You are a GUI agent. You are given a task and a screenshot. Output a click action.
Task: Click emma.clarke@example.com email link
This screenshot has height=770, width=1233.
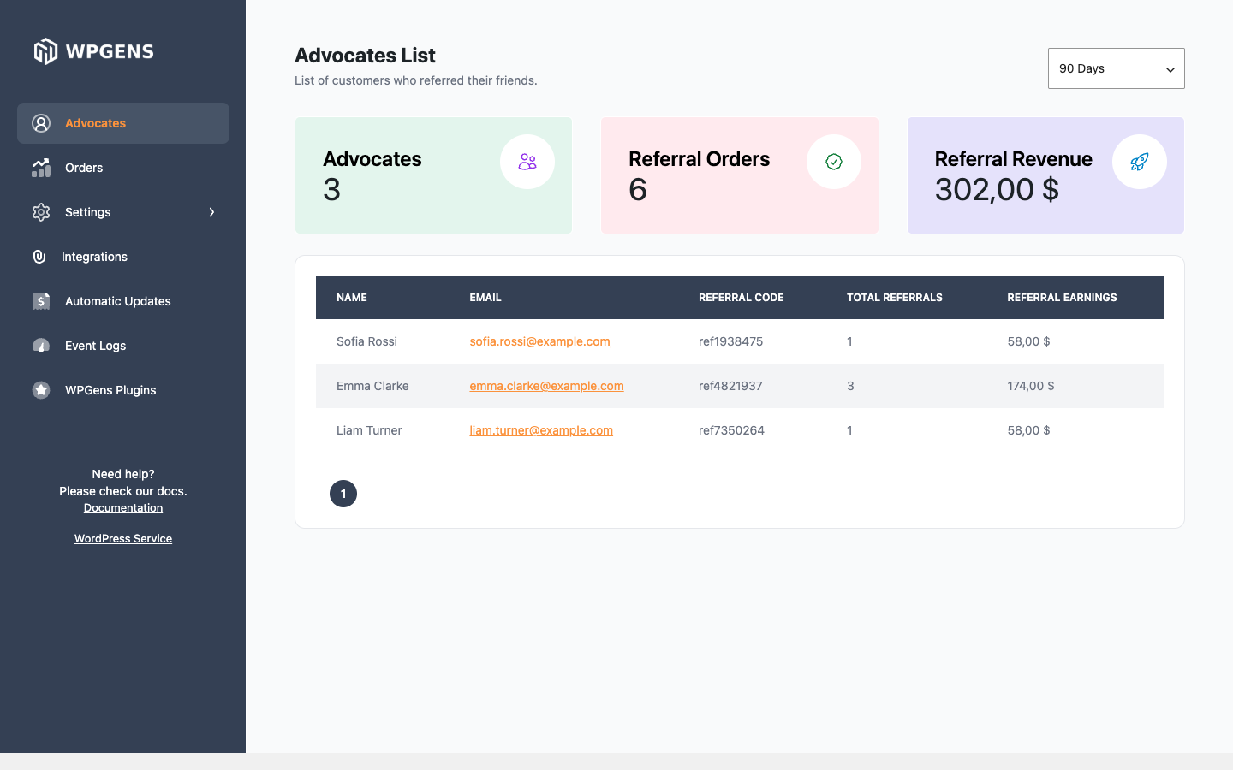(x=546, y=386)
